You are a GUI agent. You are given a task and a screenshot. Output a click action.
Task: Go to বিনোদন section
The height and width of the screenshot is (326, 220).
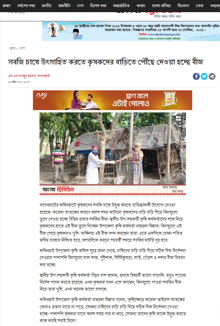click(183, 6)
